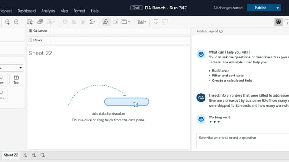Expand the Publish dropdown arrow

(x=278, y=8)
